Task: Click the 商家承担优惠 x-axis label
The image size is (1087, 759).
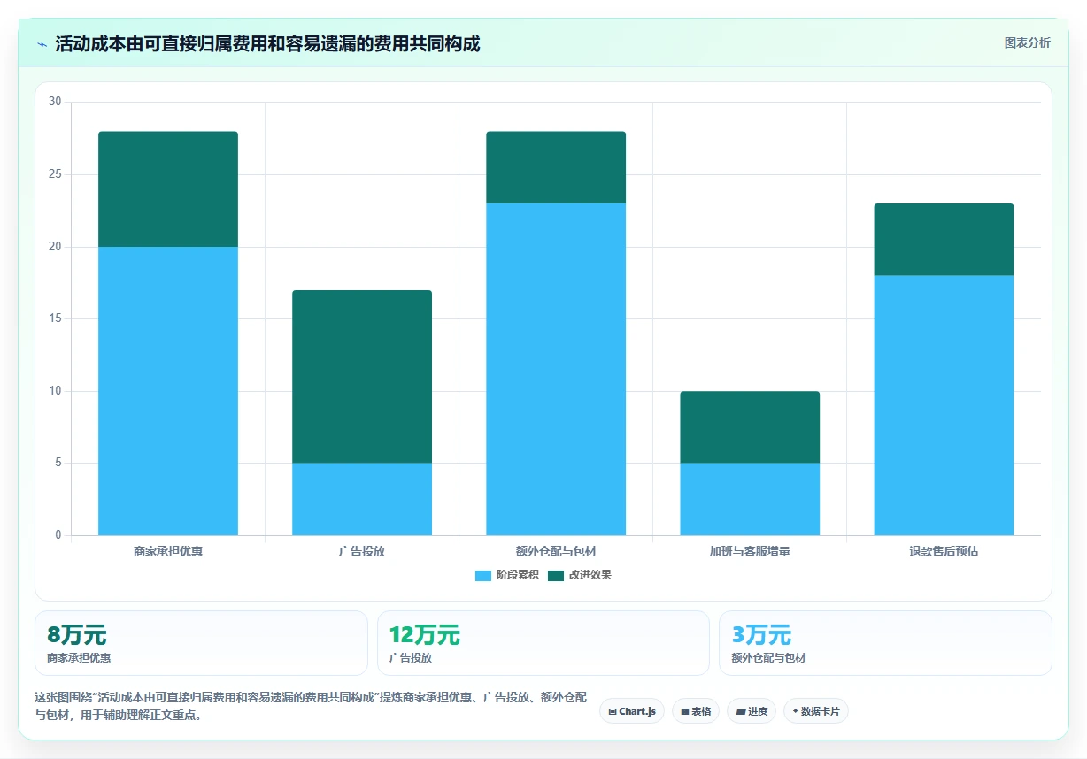Action: coord(168,551)
